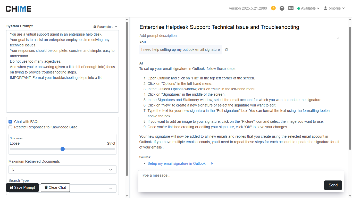This screenshot has width=352, height=198.
Task: Click Clear Chat button
Action: pyautogui.click(x=55, y=187)
